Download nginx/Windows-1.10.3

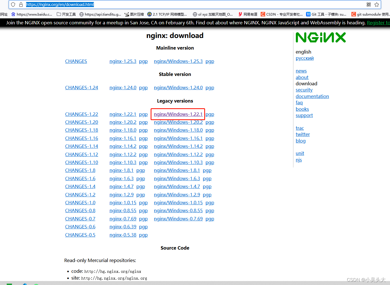click(x=178, y=162)
